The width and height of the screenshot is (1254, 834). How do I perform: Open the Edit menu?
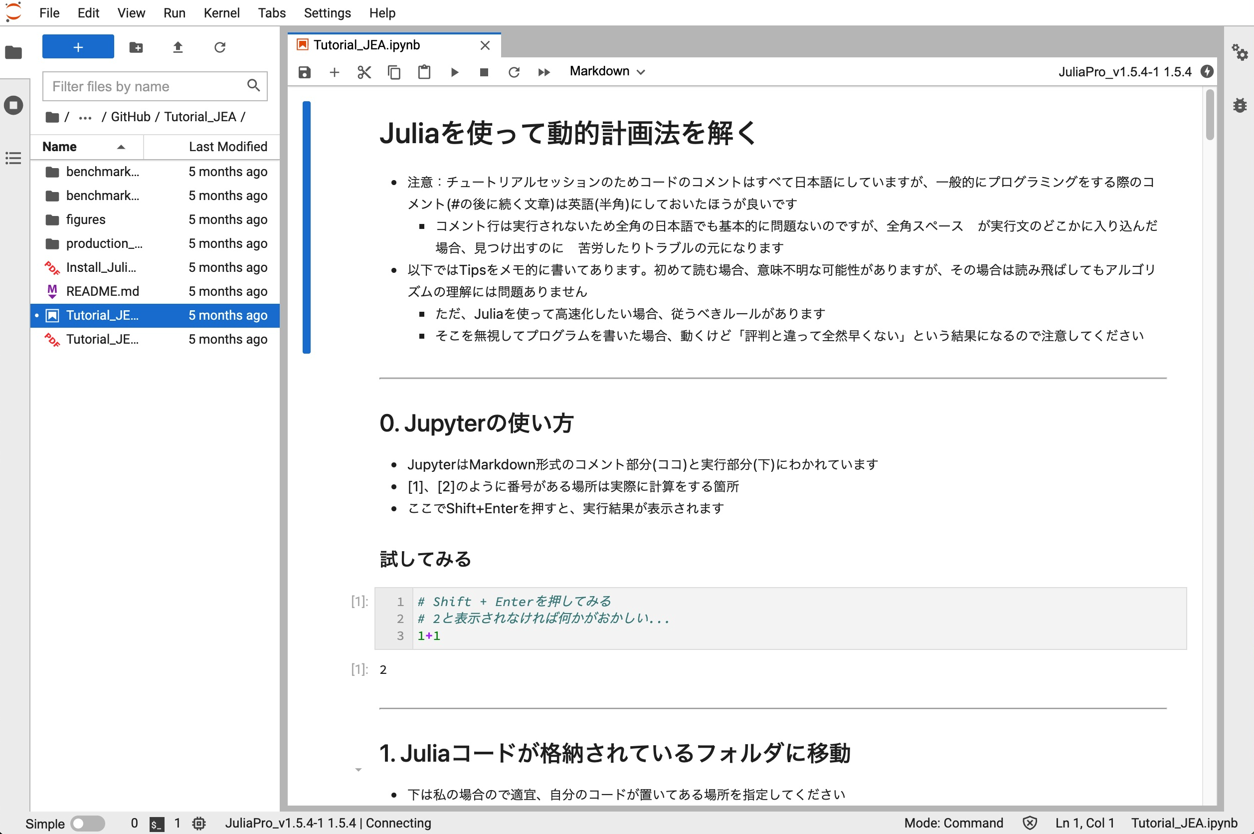(x=88, y=13)
